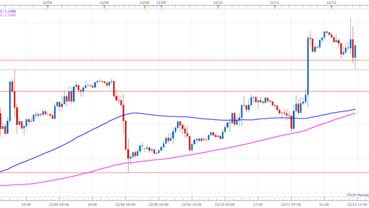Screen dimensions: 369x208
Task: Click the 21:00 time axis label
Action: 324,205
